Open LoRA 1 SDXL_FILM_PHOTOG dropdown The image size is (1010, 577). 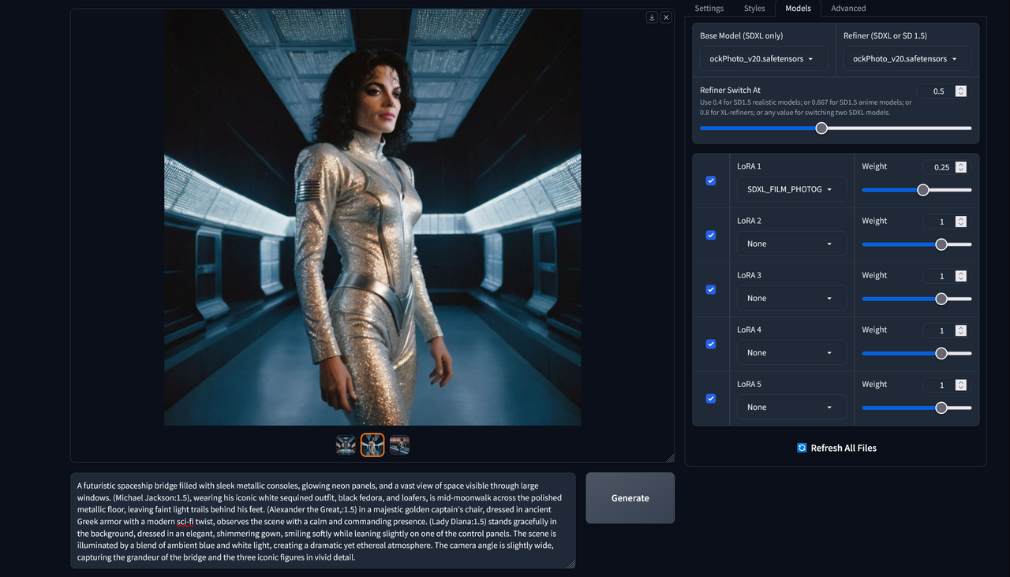click(x=791, y=189)
